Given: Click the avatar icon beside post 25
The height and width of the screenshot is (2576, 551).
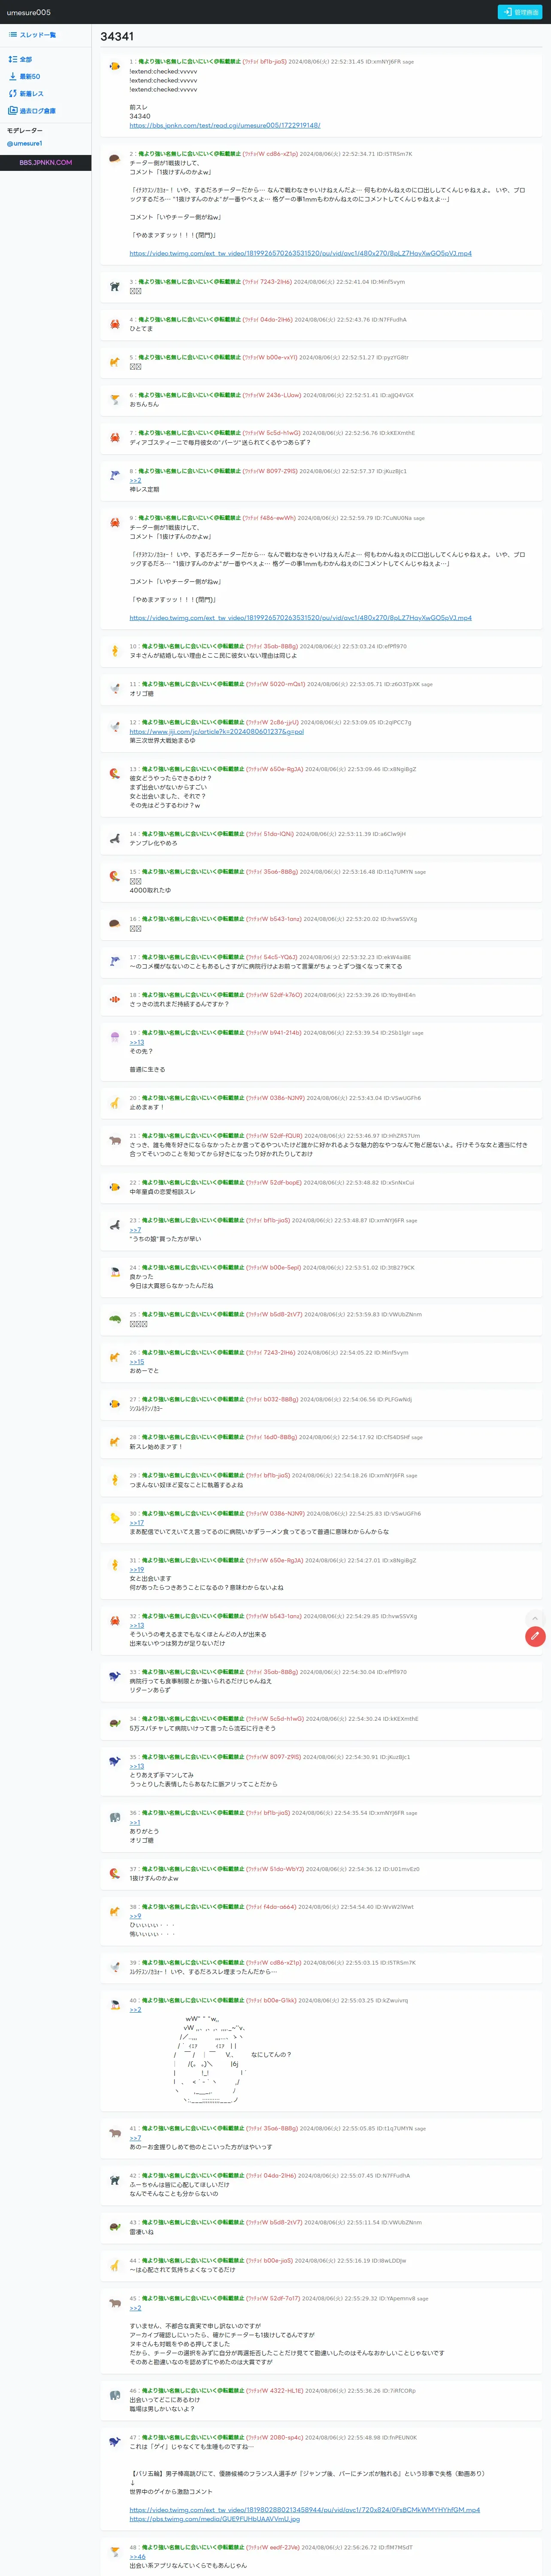Looking at the screenshot, I should point(115,1319).
